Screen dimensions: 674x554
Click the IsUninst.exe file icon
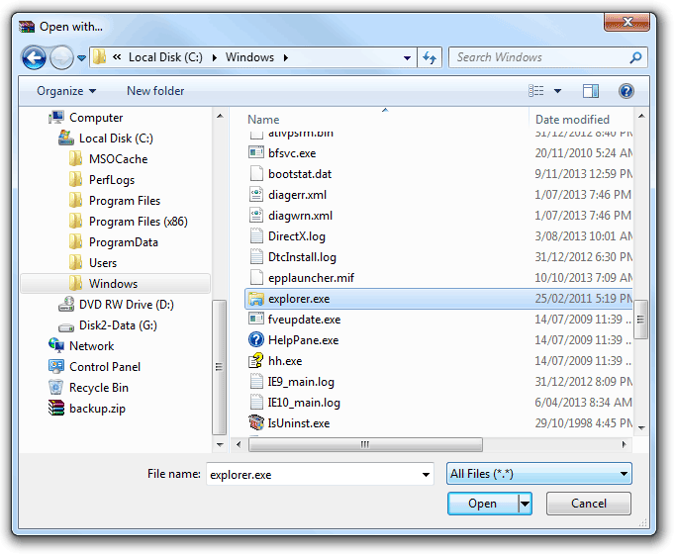coord(256,422)
